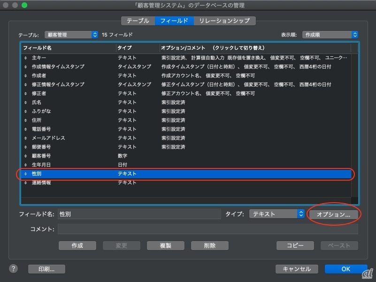
Task: Click reorder handle beside 住所 field
Action: point(26,120)
